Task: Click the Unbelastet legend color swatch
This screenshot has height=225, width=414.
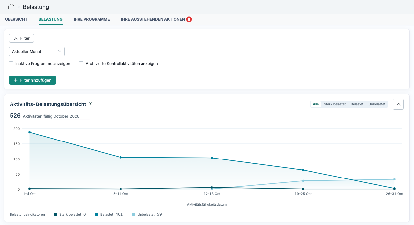Action: click(134, 215)
